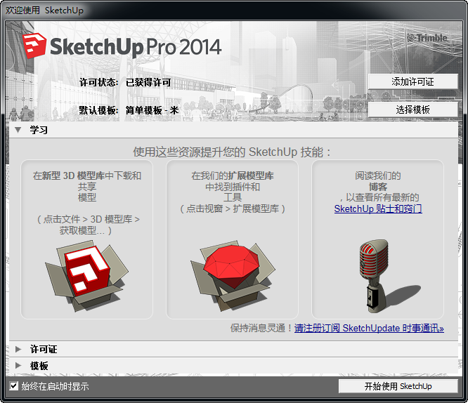
Task: Click the 使用这些资源提升您的 SketchUp 技能 heading
Action: click(232, 152)
